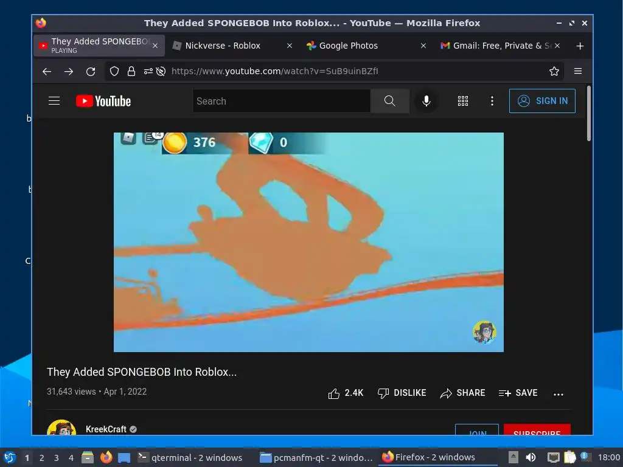This screenshot has height=467, width=623.
Task: Close the Nickverse - Roblox tab
Action: pyautogui.click(x=290, y=46)
